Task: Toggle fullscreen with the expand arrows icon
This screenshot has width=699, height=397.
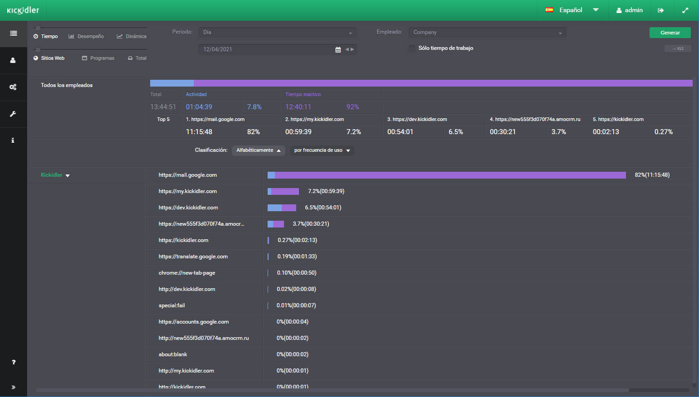Action: pyautogui.click(x=685, y=10)
